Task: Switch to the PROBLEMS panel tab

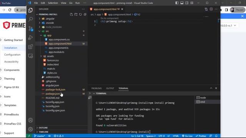Action: (x=96, y=89)
